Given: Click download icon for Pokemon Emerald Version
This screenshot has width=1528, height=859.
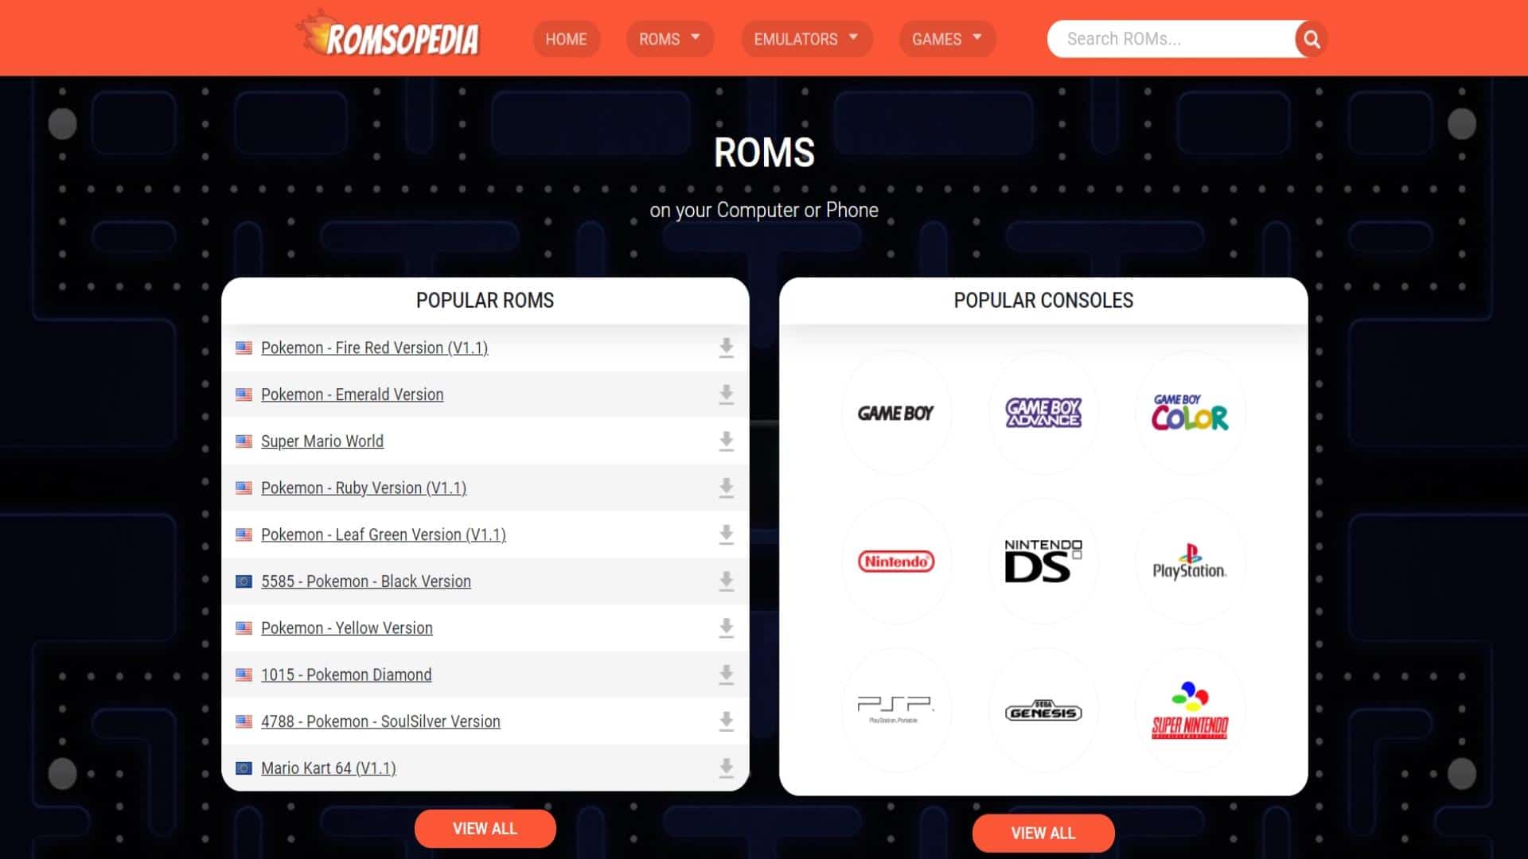Looking at the screenshot, I should point(726,395).
